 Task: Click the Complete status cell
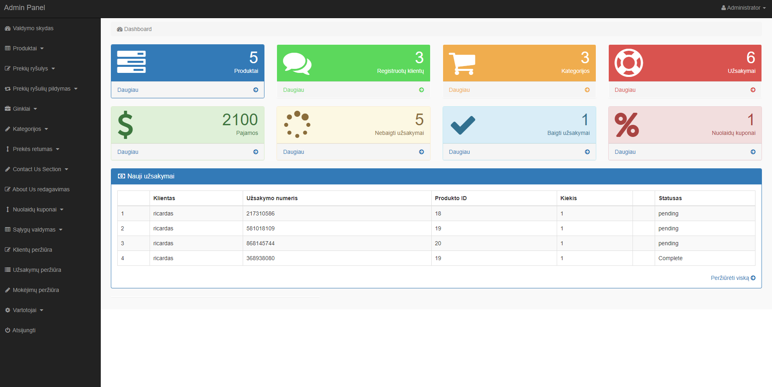click(x=705, y=258)
